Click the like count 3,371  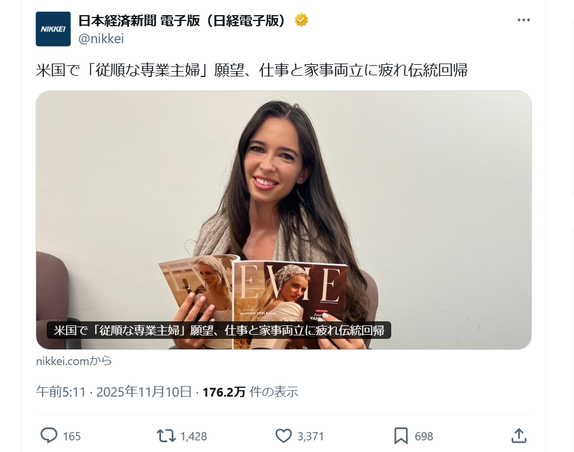[311, 436]
